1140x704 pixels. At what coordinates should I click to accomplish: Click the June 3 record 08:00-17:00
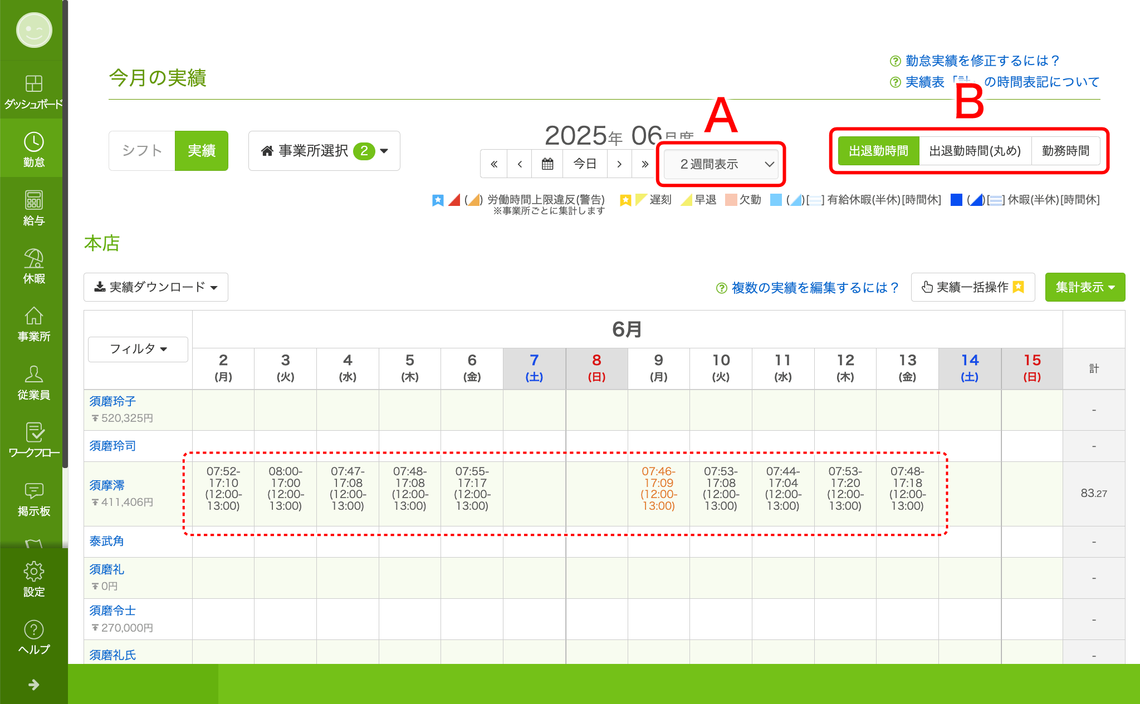pyautogui.click(x=286, y=489)
